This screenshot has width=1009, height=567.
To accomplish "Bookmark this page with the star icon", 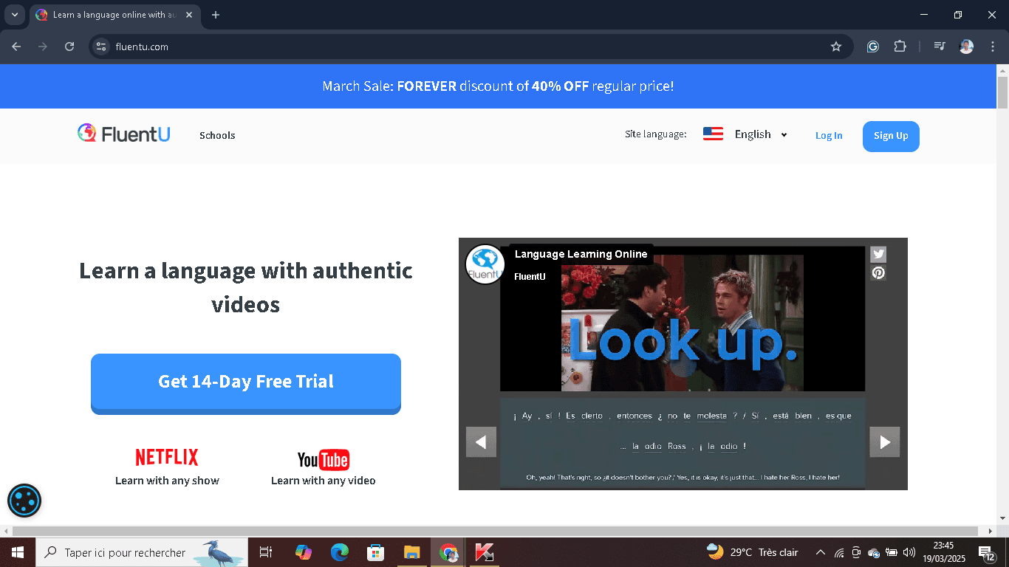I will click(836, 47).
